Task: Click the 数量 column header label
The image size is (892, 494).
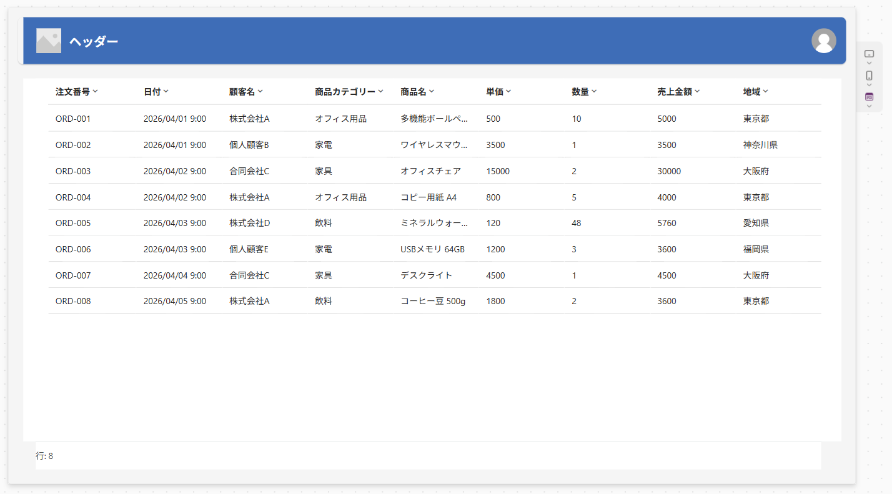Action: [x=580, y=92]
